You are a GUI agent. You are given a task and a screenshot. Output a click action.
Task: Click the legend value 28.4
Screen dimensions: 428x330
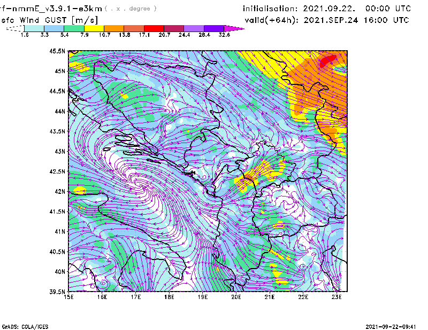click(204, 35)
